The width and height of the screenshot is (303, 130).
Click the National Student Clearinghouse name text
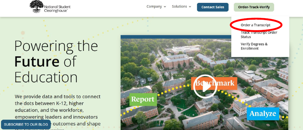[57, 9]
